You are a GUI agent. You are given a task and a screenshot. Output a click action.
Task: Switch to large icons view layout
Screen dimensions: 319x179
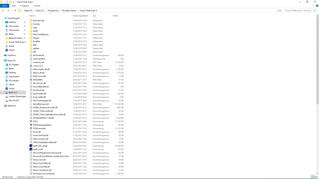click(x=316, y=177)
